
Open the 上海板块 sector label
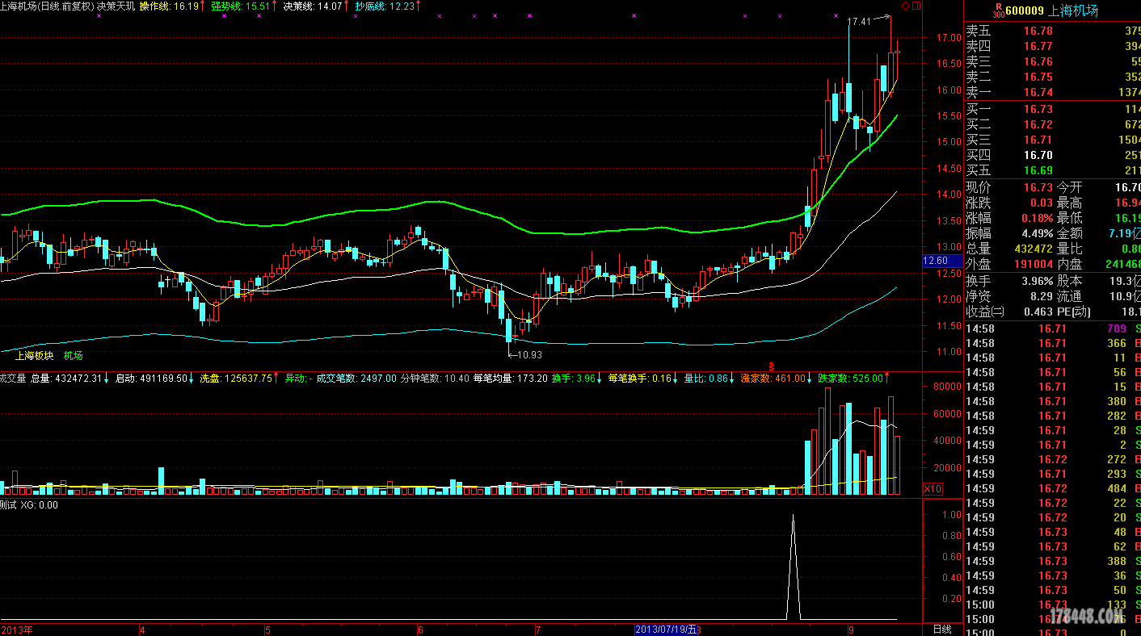[x=35, y=355]
